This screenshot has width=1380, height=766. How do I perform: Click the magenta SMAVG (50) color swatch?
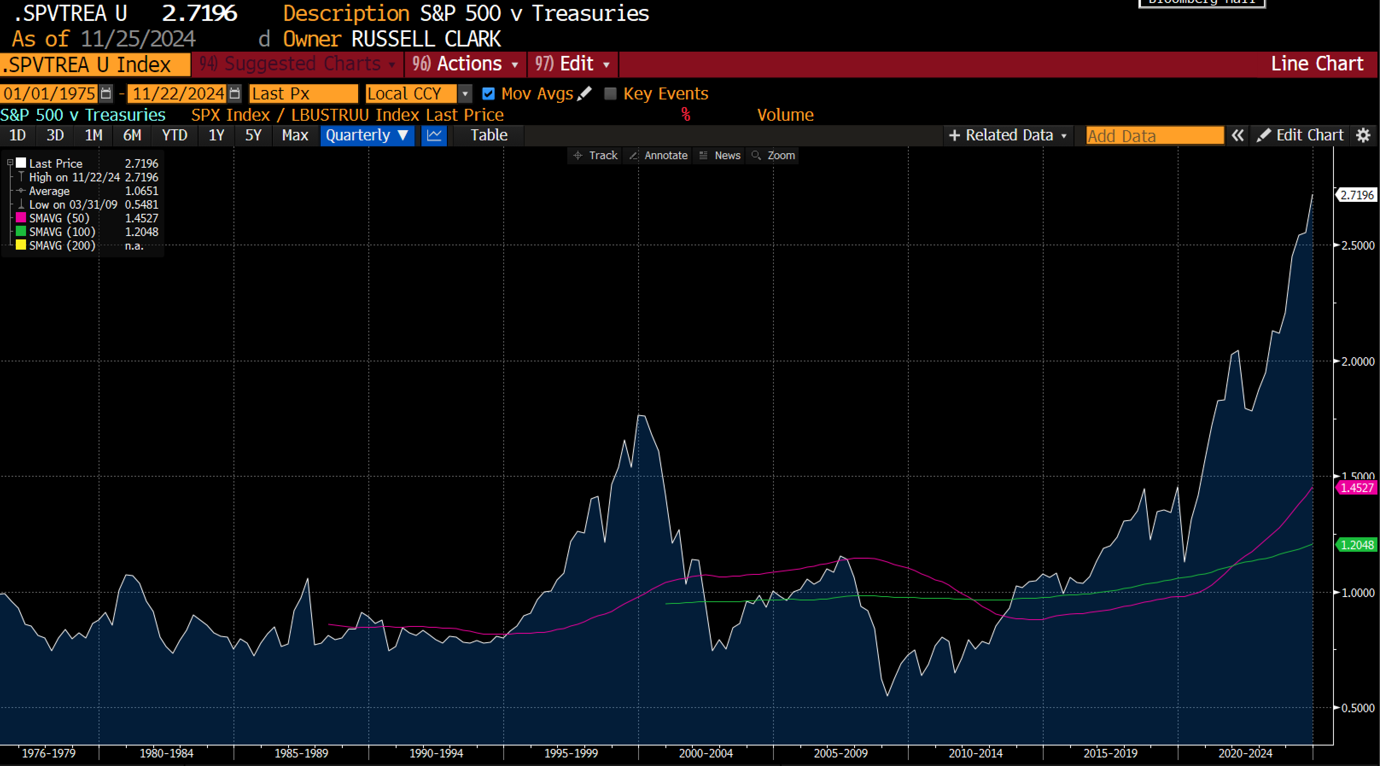[21, 218]
